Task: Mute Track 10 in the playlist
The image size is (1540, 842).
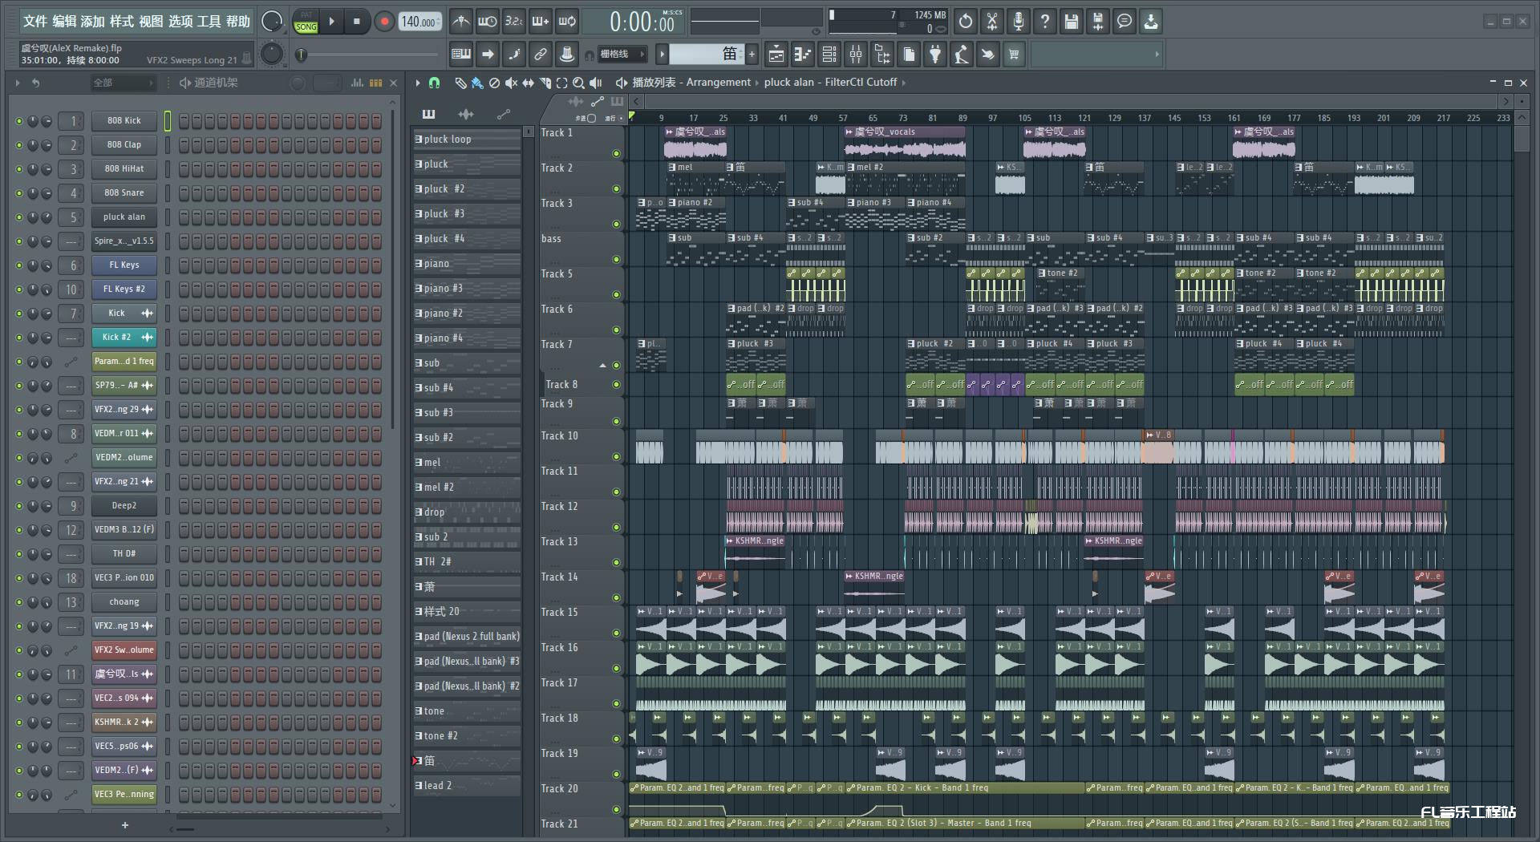Action: 616,456
